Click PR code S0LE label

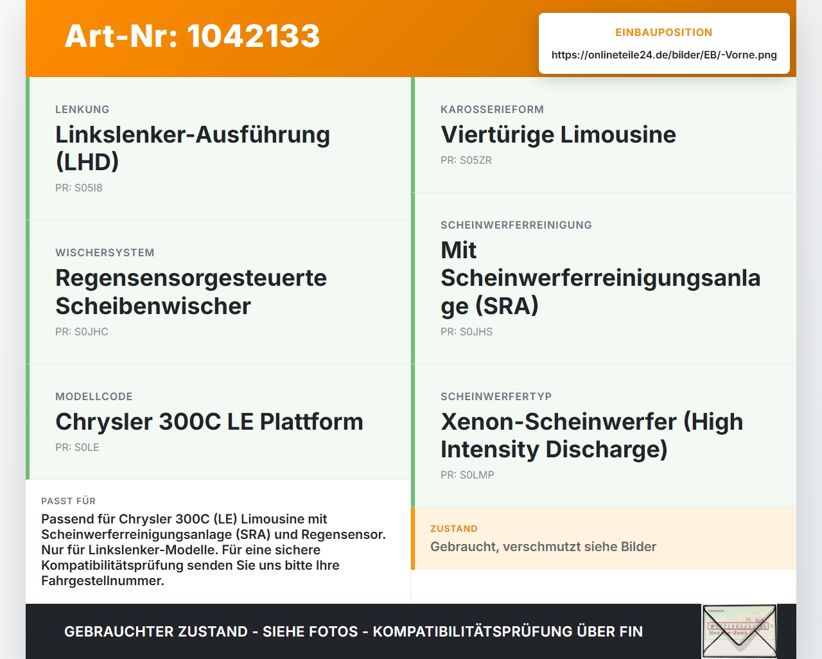click(x=77, y=448)
